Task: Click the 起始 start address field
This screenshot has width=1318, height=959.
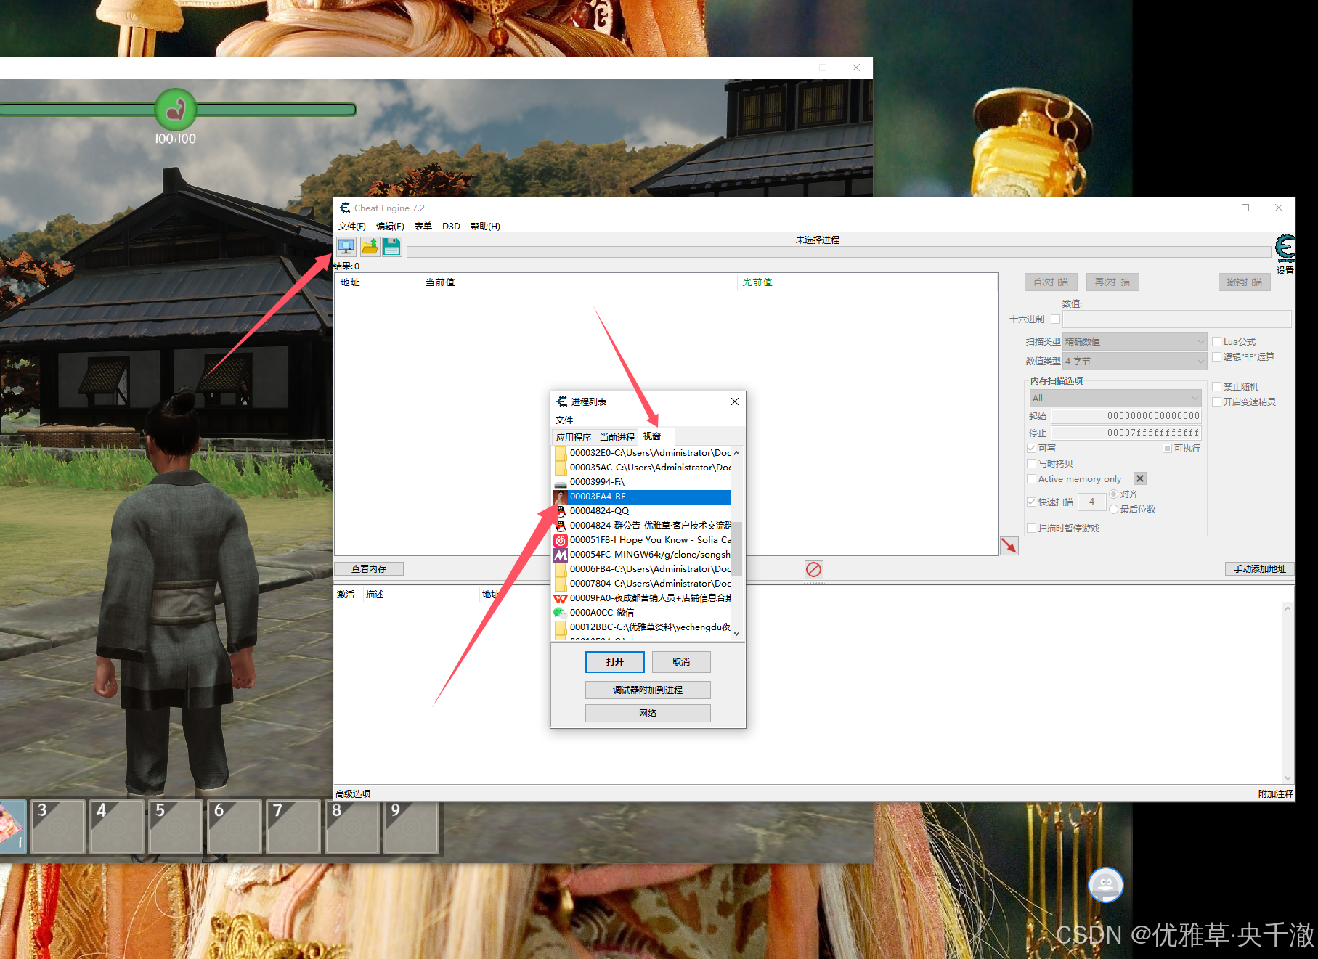Action: coord(1126,417)
